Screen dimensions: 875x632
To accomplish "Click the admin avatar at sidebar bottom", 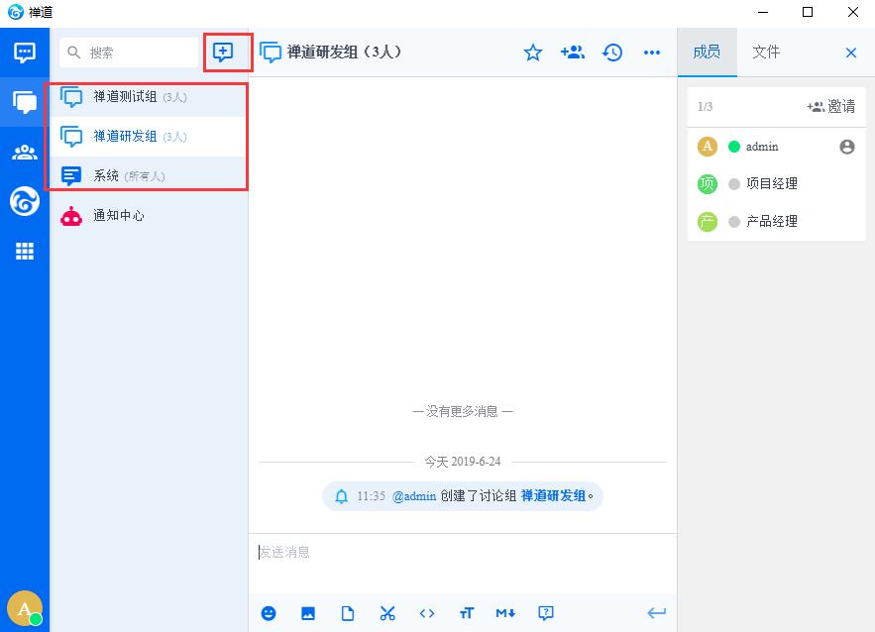I will click(x=25, y=608).
